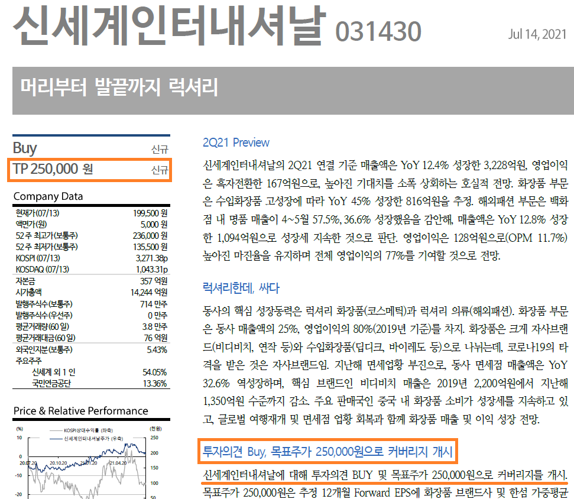This screenshot has height=499, width=574.
Task: Select the preferred shares value 0 만주
Action: coord(157,315)
